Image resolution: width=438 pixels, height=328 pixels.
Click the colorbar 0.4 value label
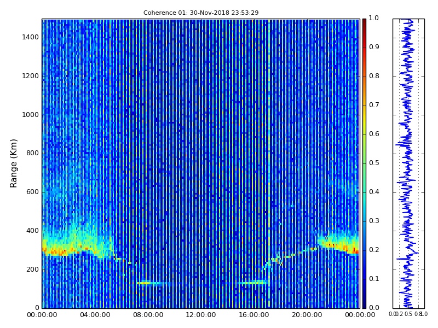point(374,192)
